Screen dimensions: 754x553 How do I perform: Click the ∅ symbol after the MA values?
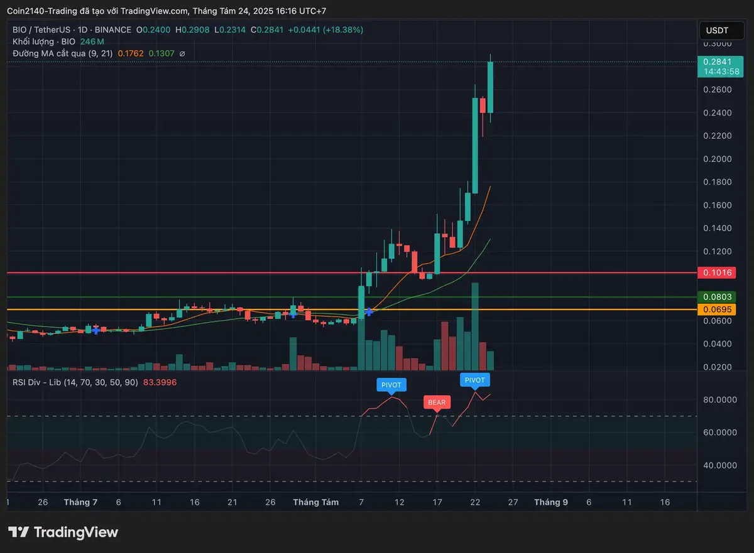tap(182, 54)
